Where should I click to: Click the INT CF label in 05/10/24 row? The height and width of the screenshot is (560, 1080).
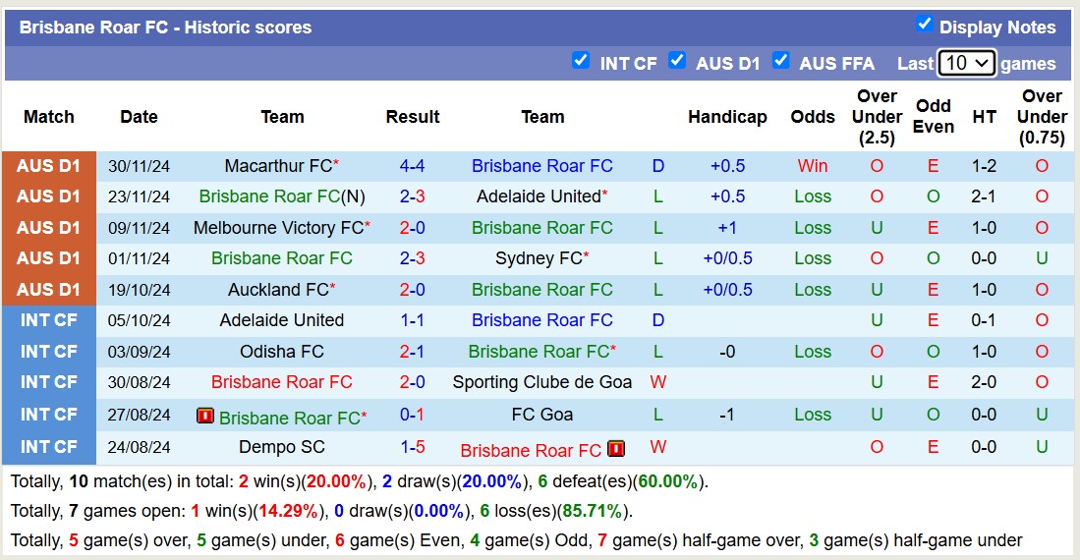pos(48,320)
